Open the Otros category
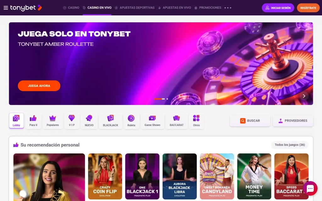 coord(196,121)
